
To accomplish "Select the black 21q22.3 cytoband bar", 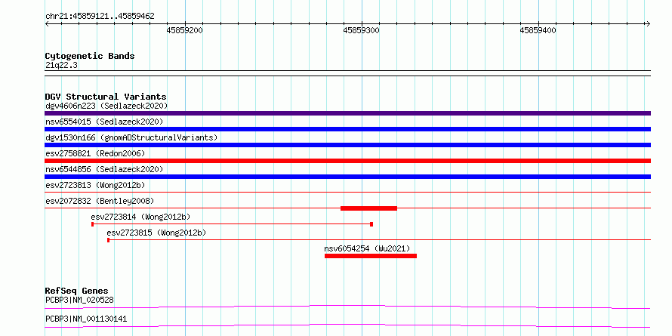I will tap(347, 73).
